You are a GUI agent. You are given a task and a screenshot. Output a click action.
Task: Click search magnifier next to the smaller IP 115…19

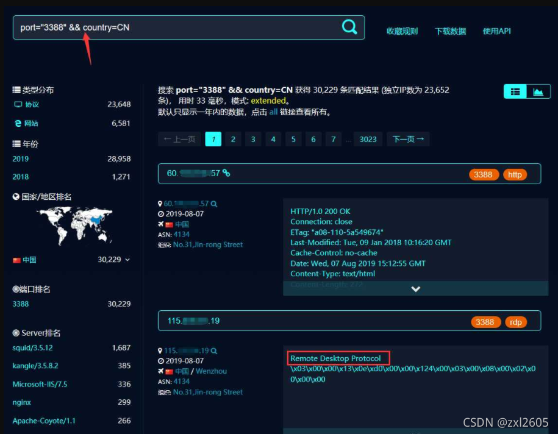(x=214, y=350)
